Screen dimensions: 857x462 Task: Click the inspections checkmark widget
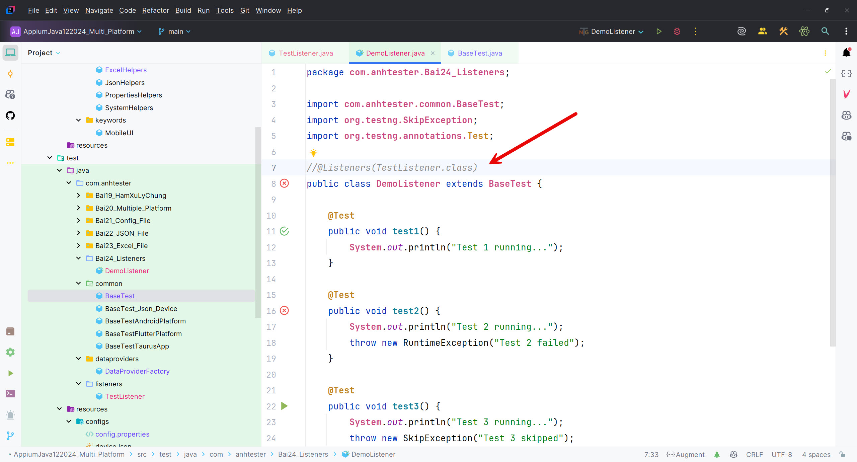[x=828, y=71]
